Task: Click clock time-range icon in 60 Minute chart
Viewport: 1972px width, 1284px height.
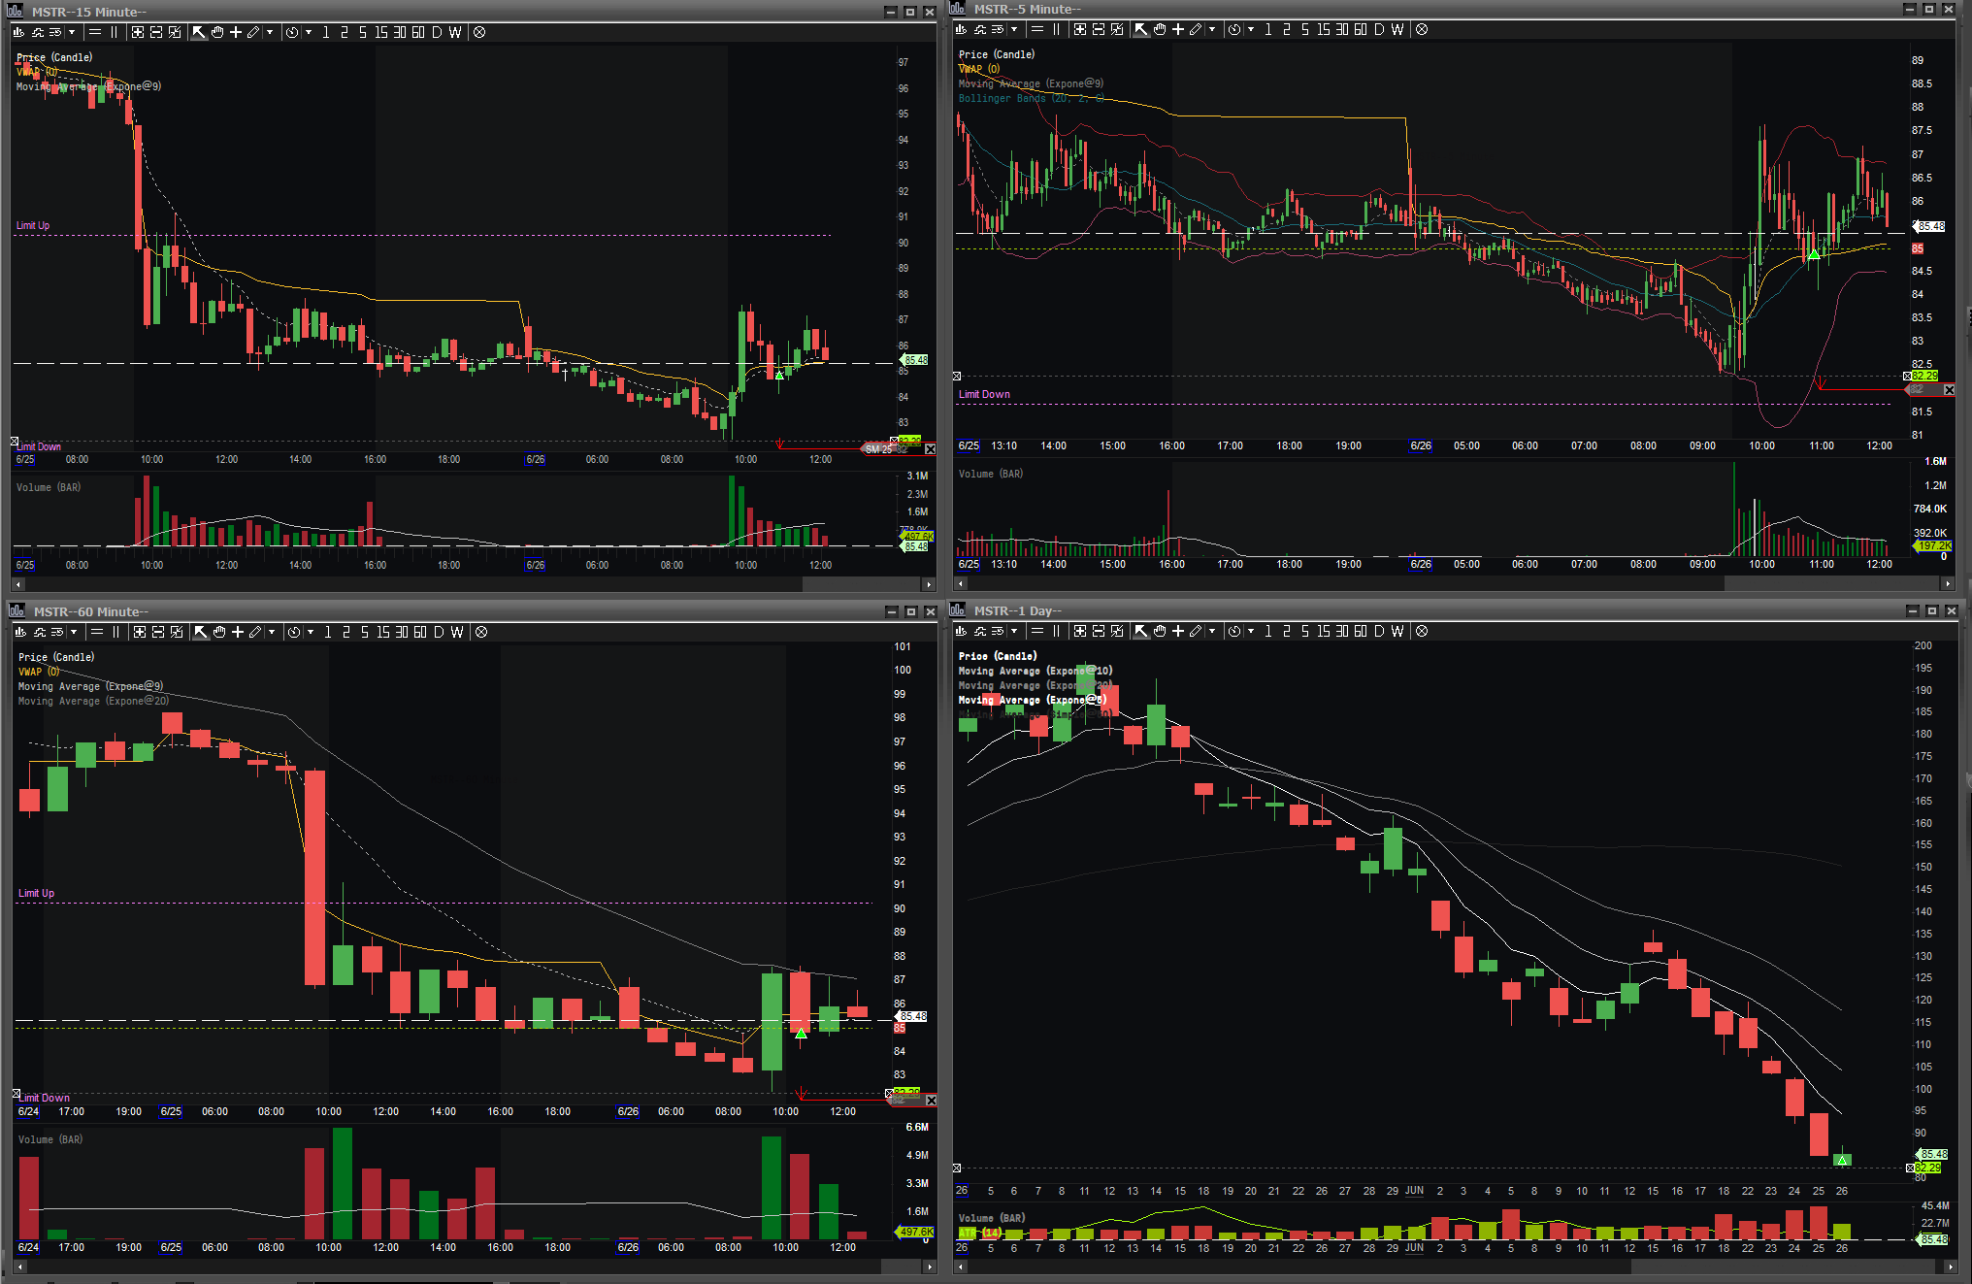Action: tap(294, 632)
